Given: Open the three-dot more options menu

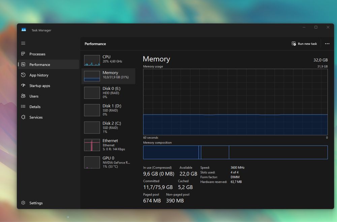Looking at the screenshot, I should [x=327, y=44].
